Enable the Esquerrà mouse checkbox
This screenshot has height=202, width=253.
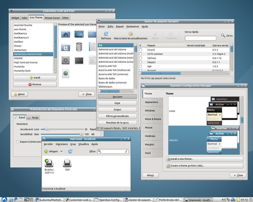[x=16, y=141]
